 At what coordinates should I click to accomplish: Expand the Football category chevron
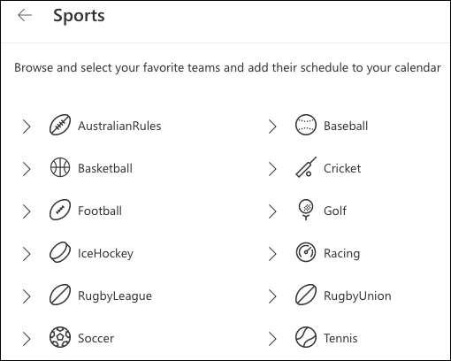(x=27, y=211)
